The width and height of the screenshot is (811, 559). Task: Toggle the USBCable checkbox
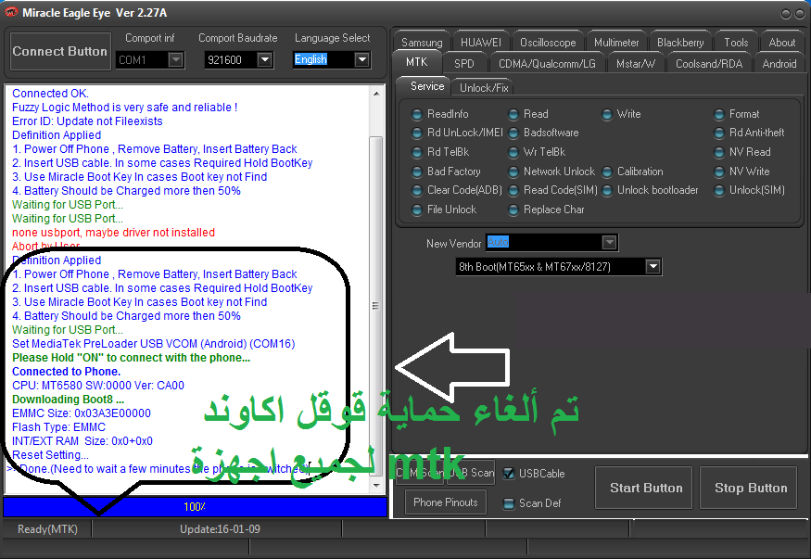point(509,474)
